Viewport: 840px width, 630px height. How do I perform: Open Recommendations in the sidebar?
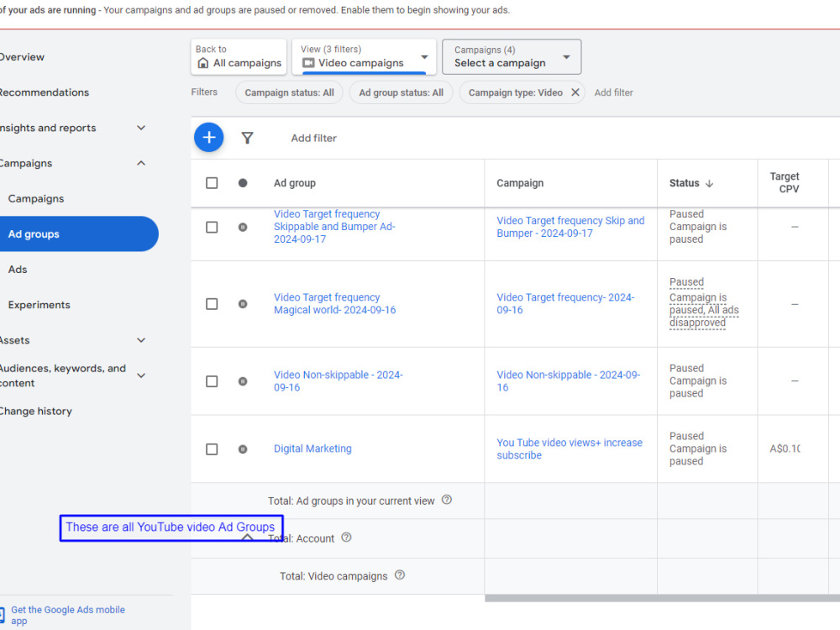(44, 92)
